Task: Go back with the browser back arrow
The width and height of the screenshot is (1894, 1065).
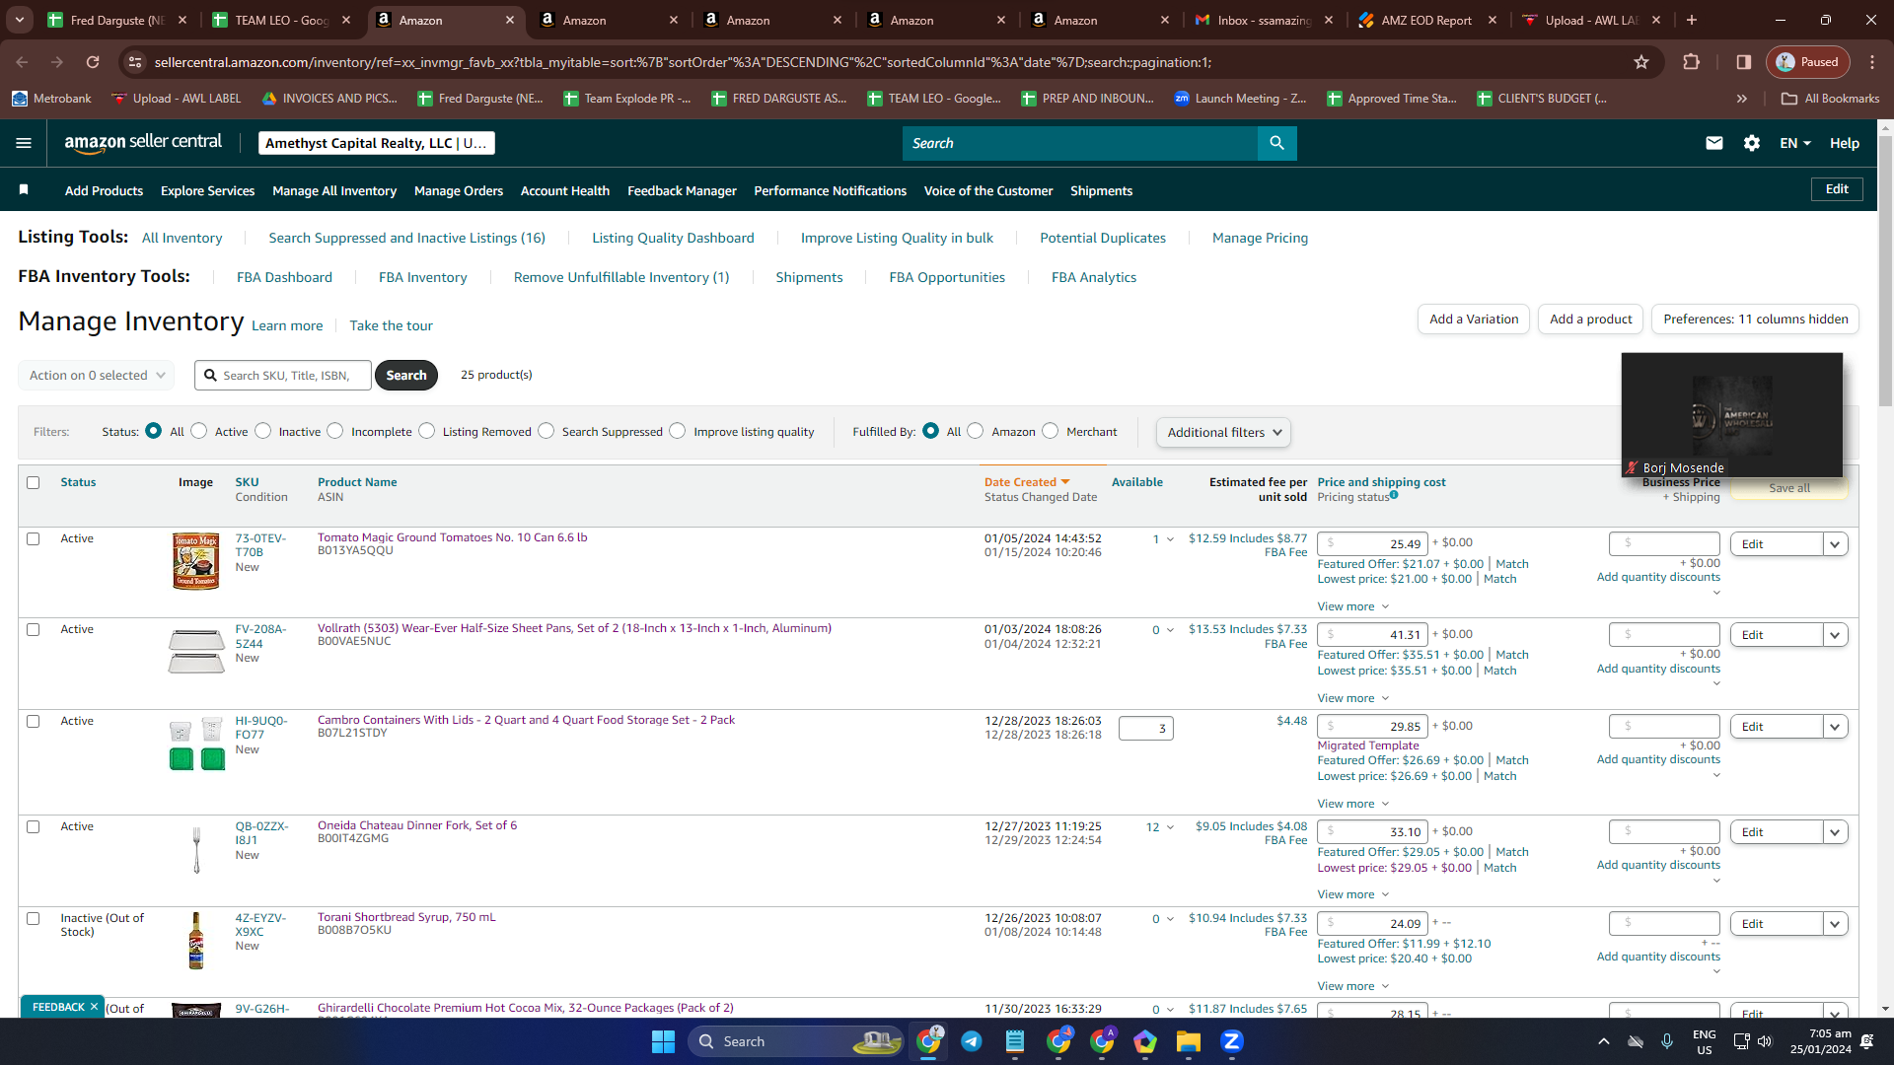Action: tap(22, 62)
